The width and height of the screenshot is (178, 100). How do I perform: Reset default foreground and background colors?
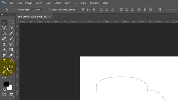(4, 89)
